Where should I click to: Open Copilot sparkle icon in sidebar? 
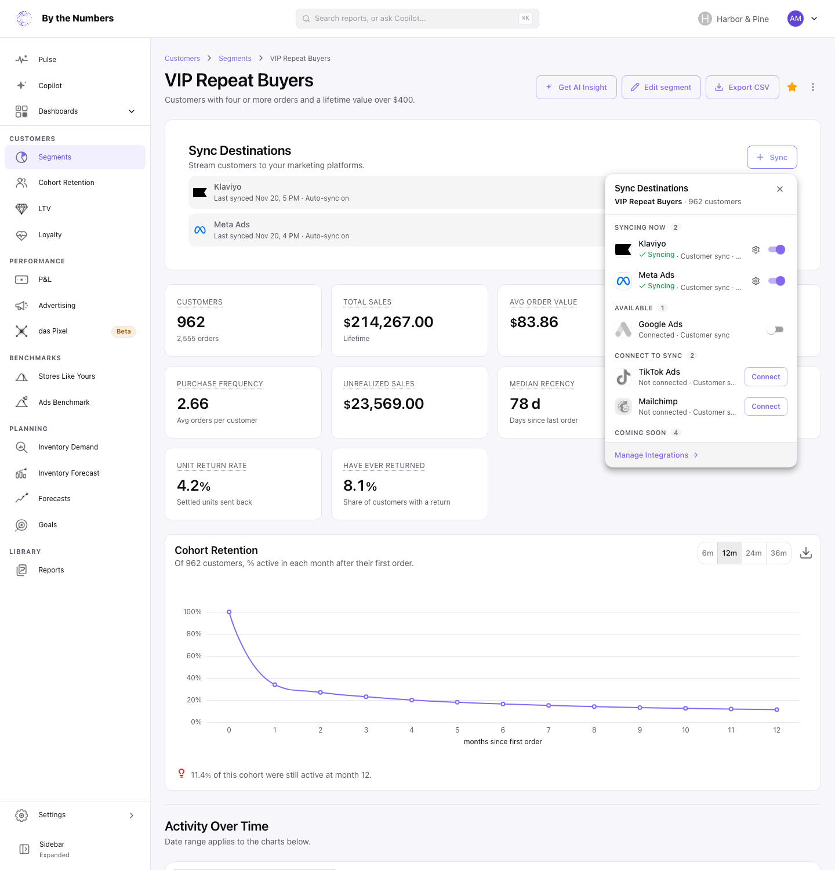(x=21, y=85)
